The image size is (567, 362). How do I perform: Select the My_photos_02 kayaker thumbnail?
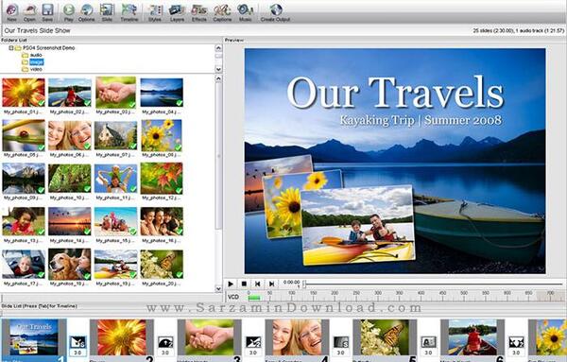tap(69, 93)
